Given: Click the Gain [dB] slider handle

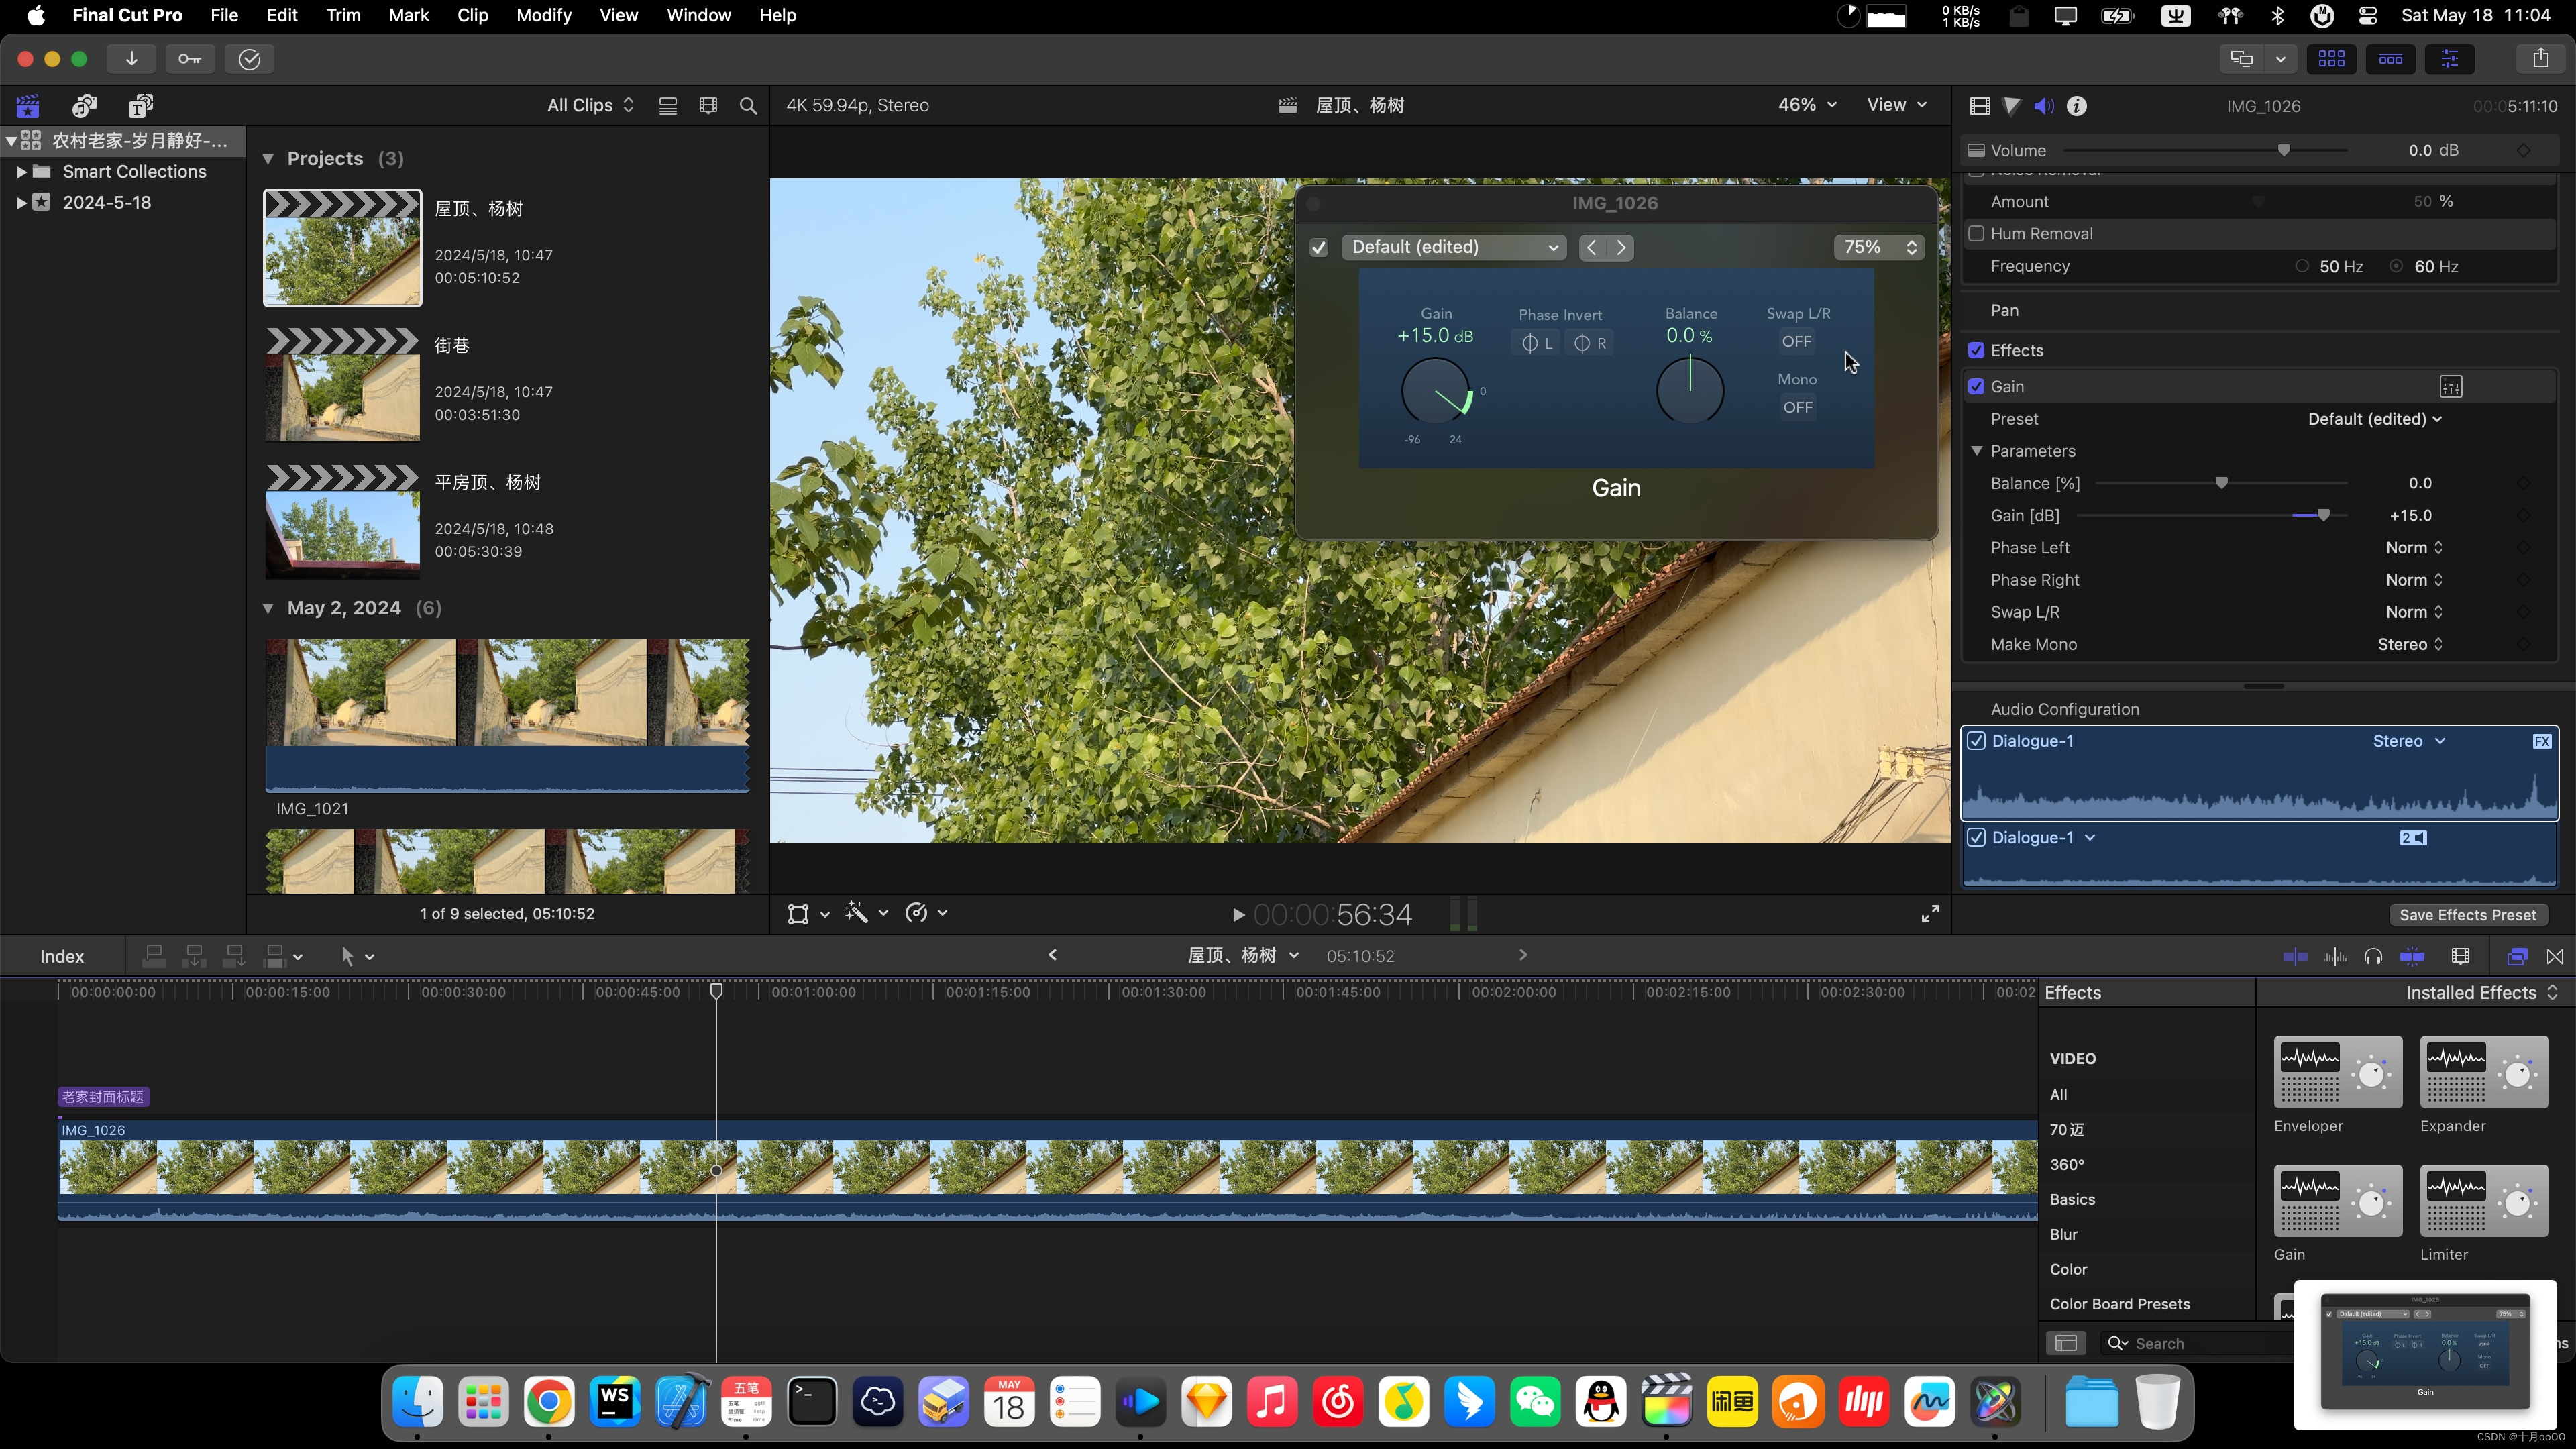Looking at the screenshot, I should click(2323, 516).
